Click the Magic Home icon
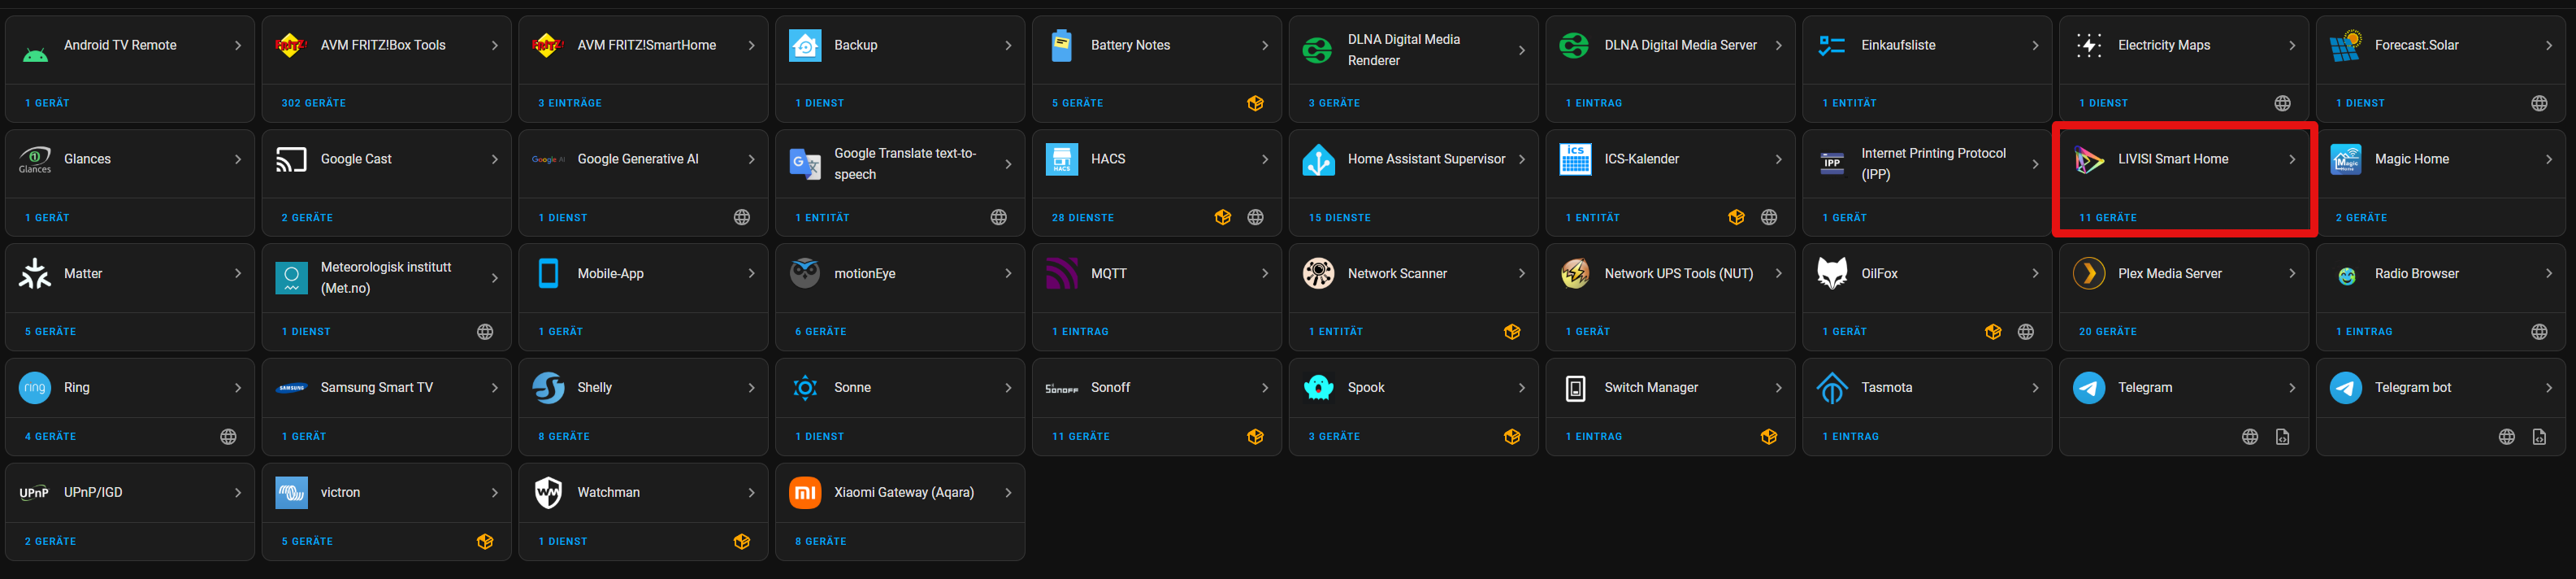Viewport: 2576px width, 579px height. pos(2346,159)
